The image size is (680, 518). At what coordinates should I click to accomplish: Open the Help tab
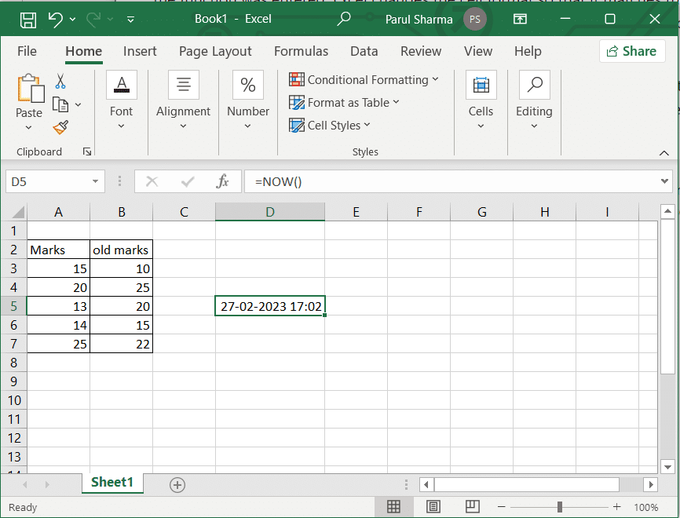(528, 51)
